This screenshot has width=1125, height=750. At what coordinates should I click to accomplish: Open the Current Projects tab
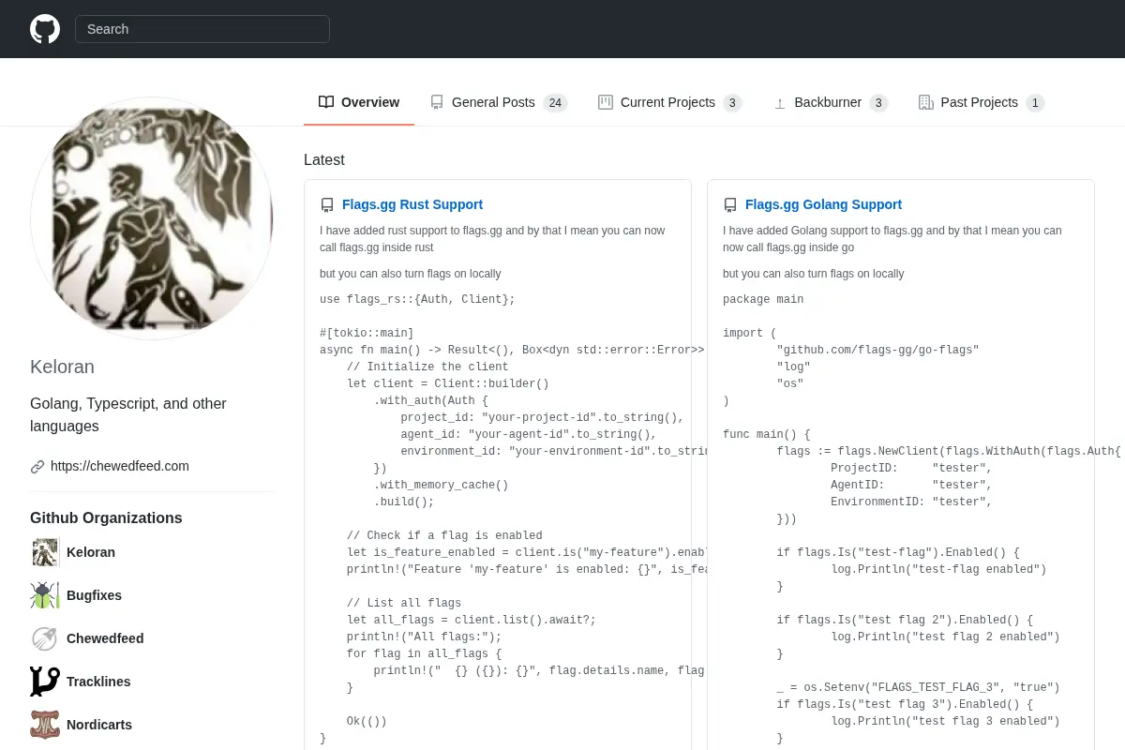point(669,102)
